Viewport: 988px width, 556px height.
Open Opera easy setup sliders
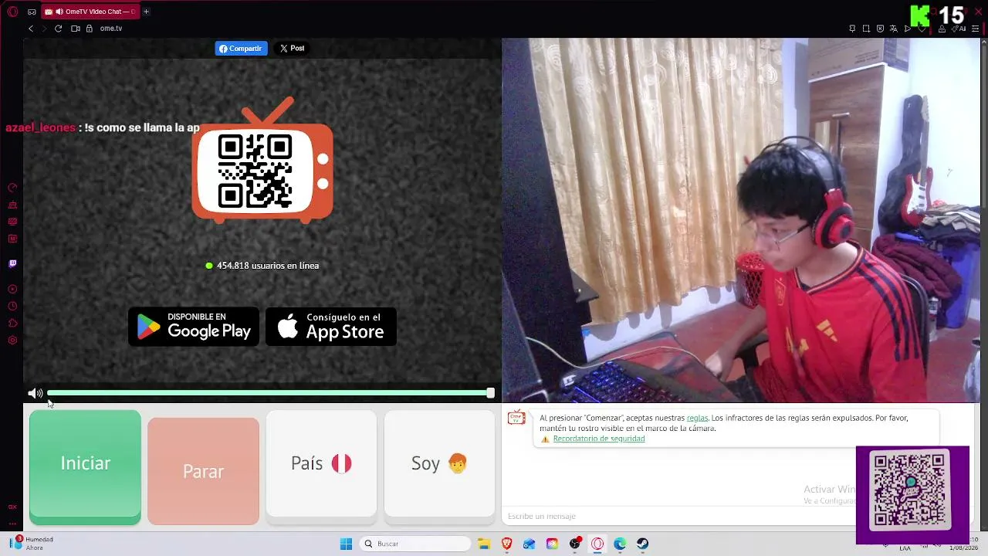pos(974,29)
